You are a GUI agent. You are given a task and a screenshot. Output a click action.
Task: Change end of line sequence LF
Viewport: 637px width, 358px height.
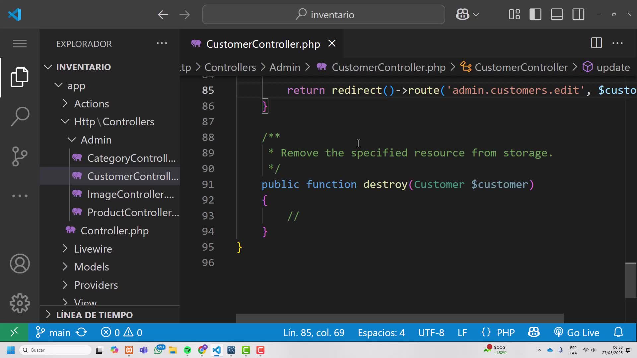(462, 332)
